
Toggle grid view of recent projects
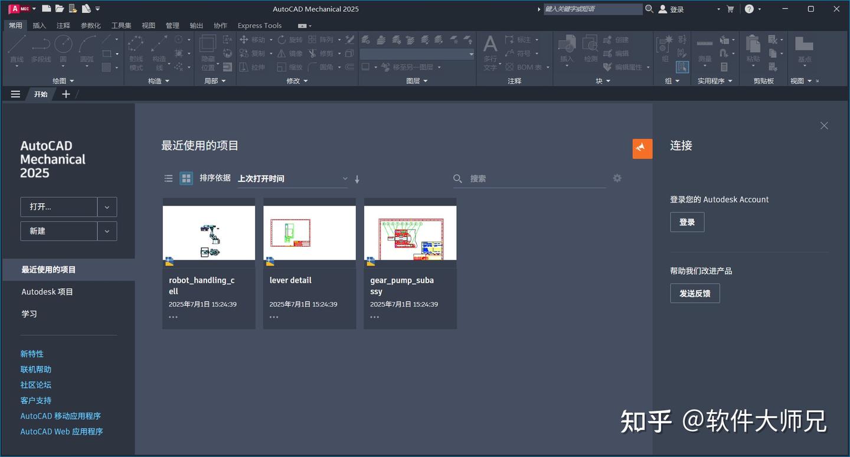(x=186, y=178)
